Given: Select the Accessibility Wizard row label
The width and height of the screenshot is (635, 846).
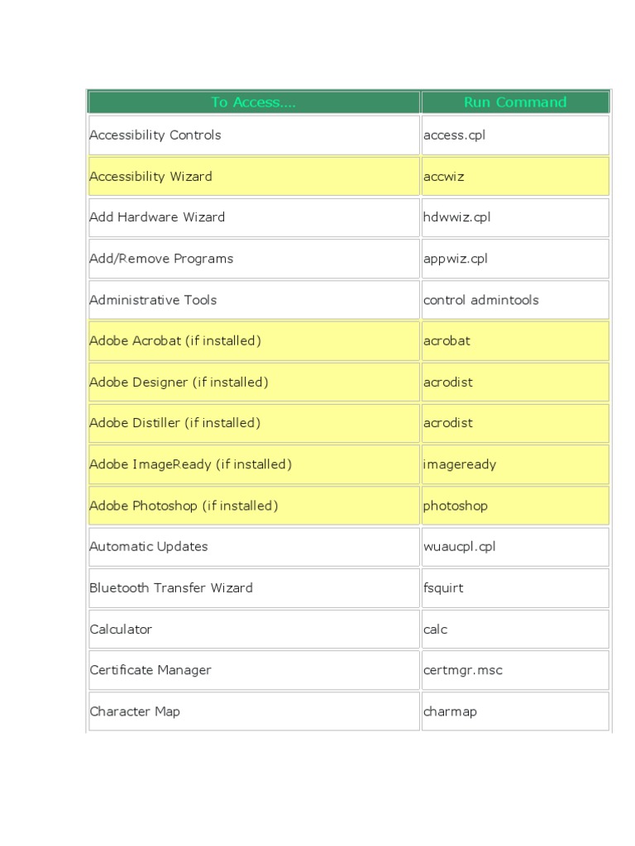Looking at the screenshot, I should 150,176.
